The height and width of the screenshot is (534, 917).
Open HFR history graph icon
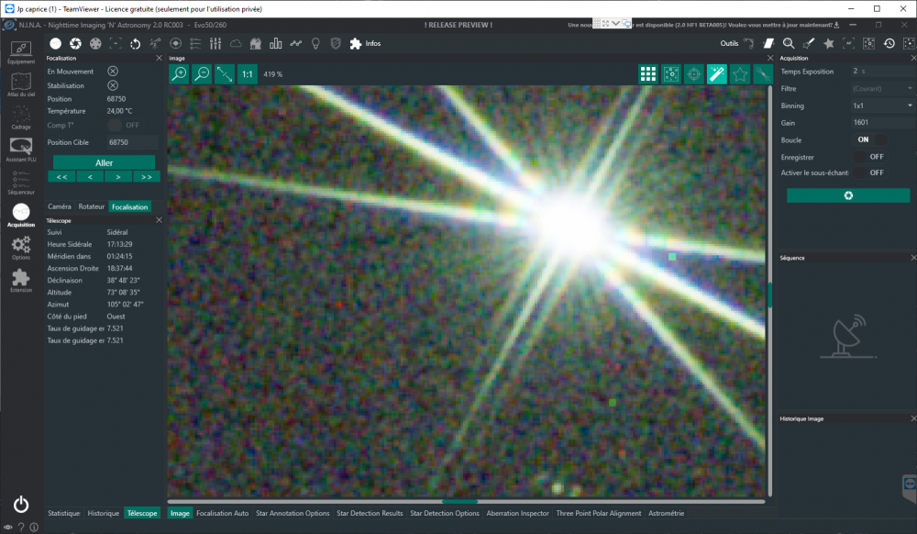pos(296,43)
